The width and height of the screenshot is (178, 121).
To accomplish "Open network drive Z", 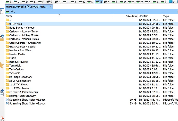I will click(164, 2).
